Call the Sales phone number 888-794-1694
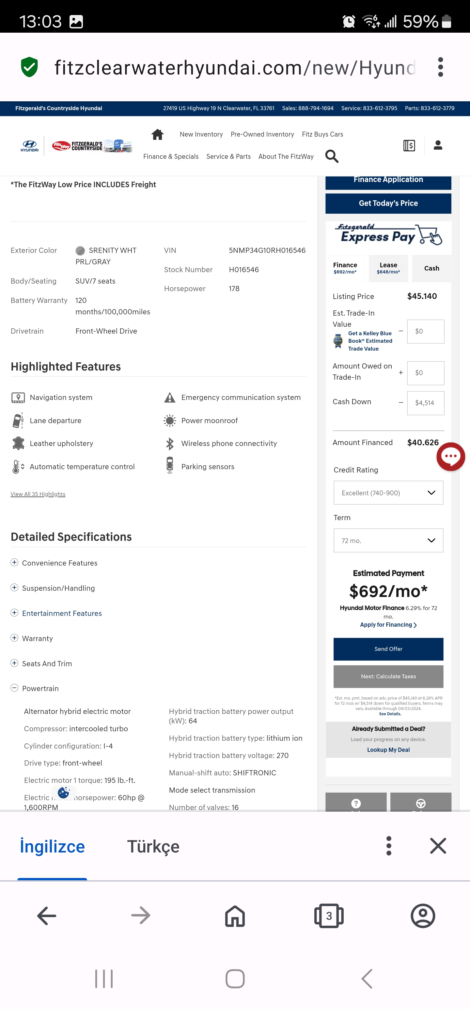This screenshot has width=470, height=1009. (307, 108)
